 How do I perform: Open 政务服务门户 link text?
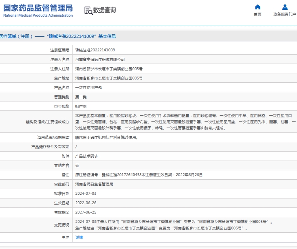click(x=285, y=14)
